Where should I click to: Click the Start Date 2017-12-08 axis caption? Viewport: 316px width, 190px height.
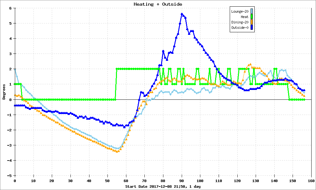pos(163,187)
